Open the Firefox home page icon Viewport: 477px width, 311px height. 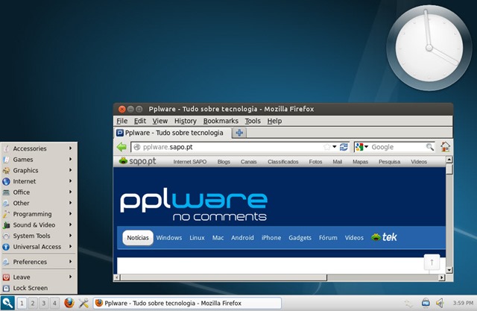coord(446,147)
